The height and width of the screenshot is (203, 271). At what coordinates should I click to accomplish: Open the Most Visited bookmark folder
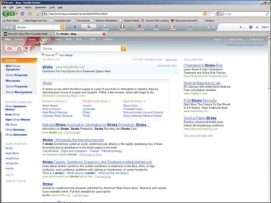tap(11, 21)
